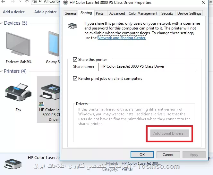Go back in Control Panel window

(3, 2)
